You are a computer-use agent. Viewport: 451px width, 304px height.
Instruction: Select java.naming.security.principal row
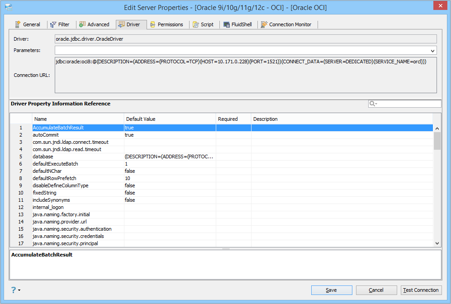point(222,243)
